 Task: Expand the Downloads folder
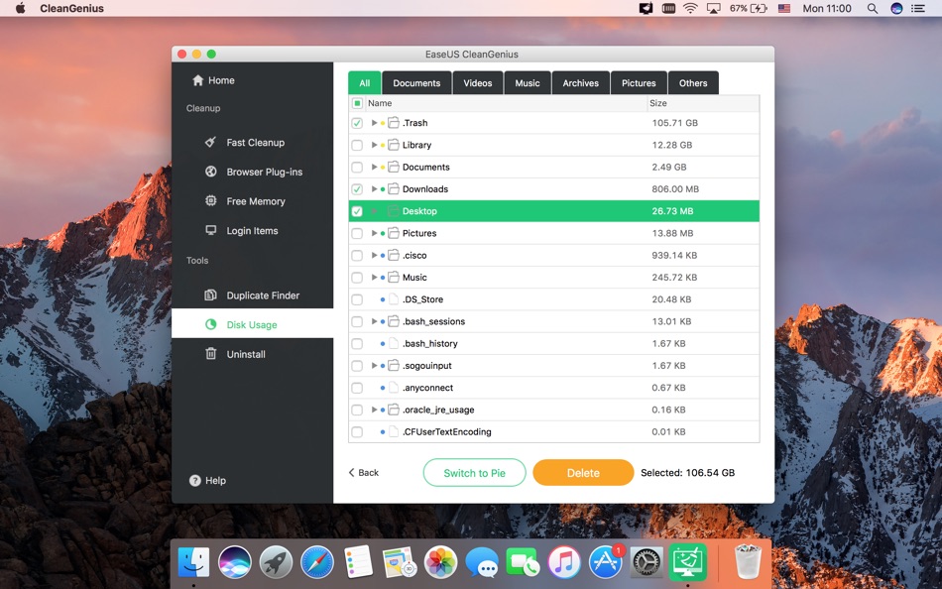pyautogui.click(x=374, y=188)
